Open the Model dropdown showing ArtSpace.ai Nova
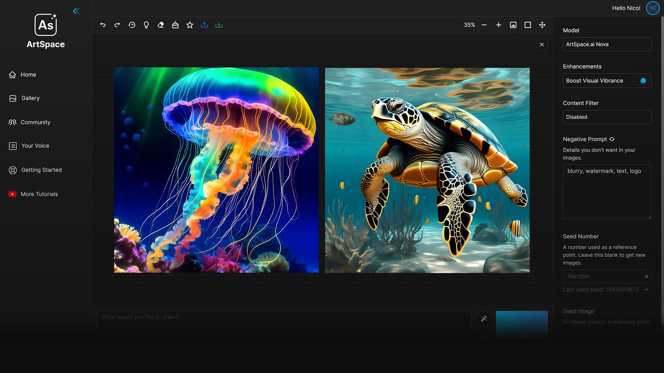Screen dimensions: 664x373 click(x=607, y=44)
